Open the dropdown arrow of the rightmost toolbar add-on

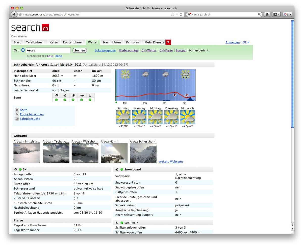tap(291, 14)
